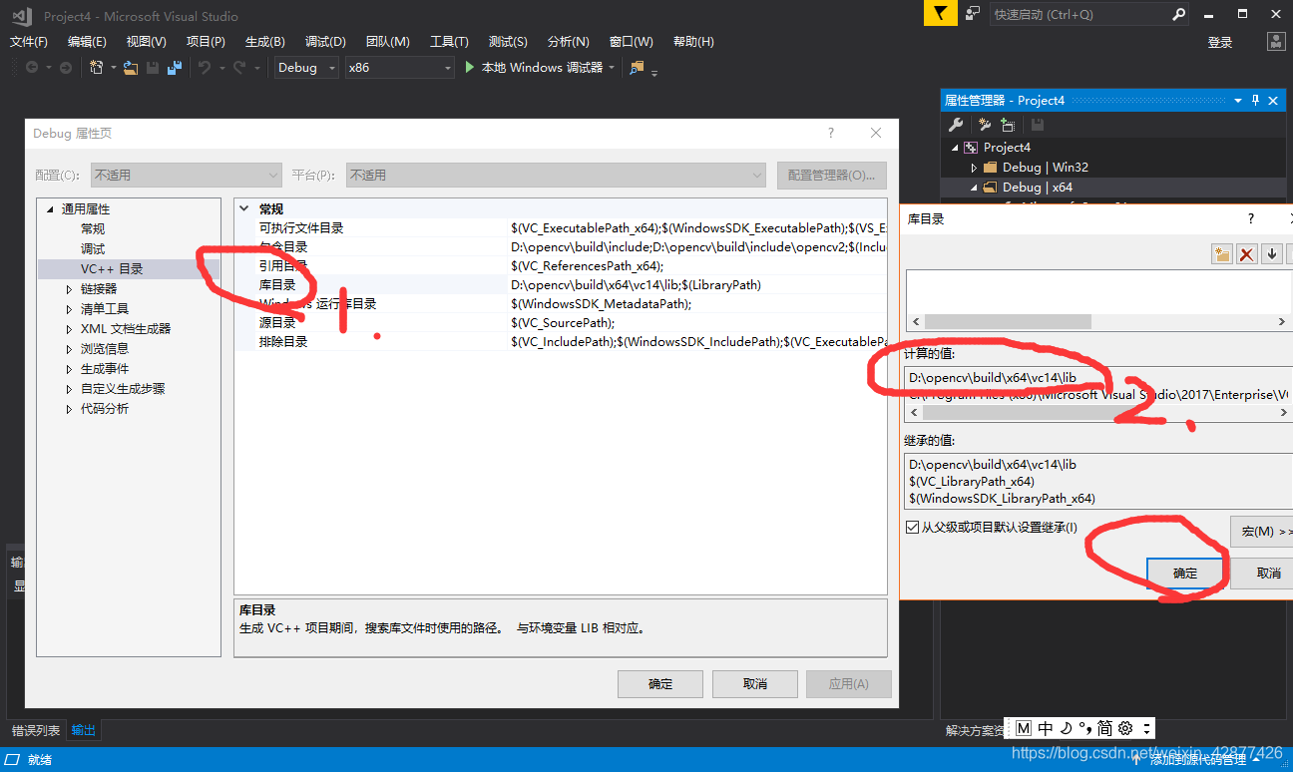Open the send feedback icon

click(x=973, y=14)
